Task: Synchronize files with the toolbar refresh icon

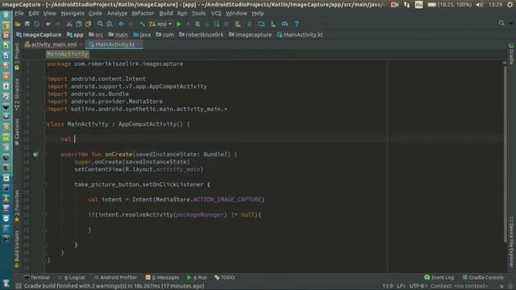Action: pos(36,24)
